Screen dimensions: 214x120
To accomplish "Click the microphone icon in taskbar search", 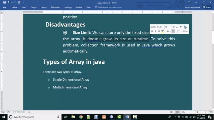I will pyautogui.click(x=58, y=117).
